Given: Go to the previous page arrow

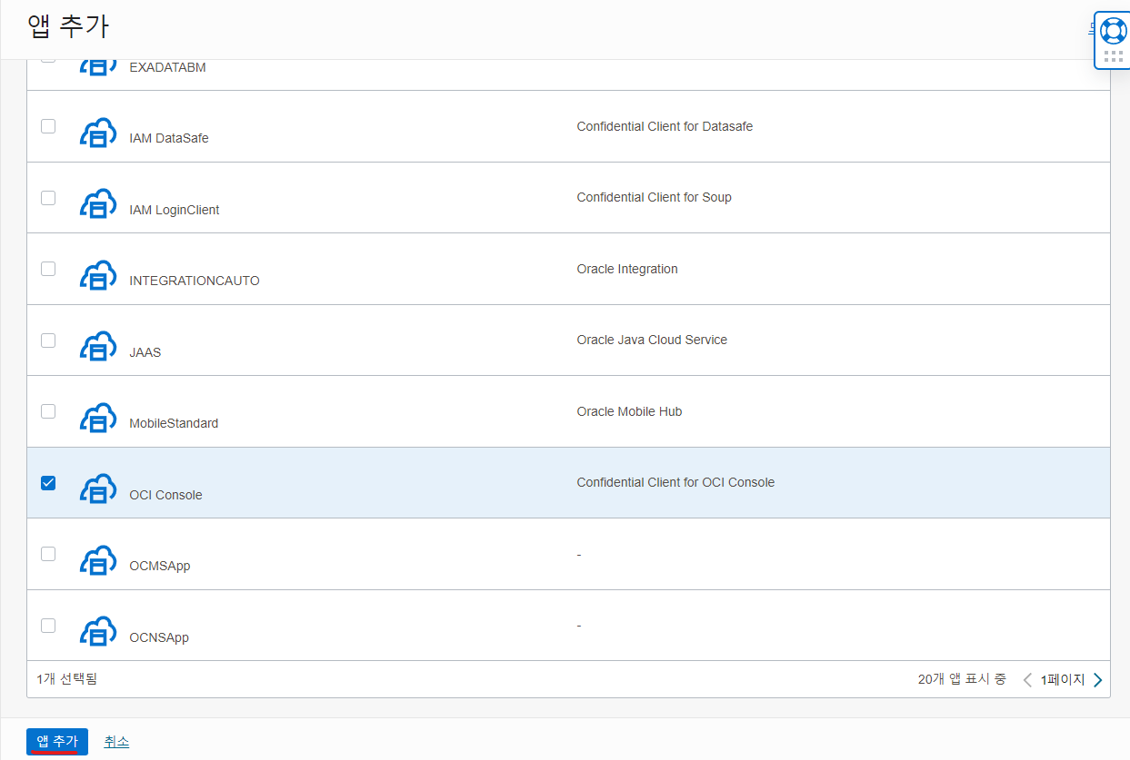Looking at the screenshot, I should click(1027, 680).
